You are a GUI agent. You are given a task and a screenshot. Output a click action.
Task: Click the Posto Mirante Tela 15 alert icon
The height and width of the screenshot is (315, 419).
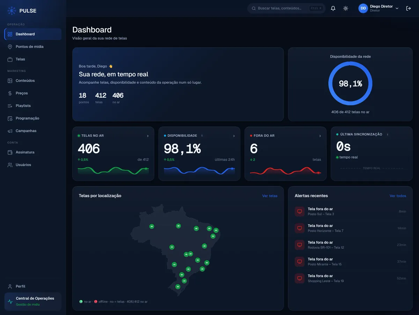click(299, 262)
